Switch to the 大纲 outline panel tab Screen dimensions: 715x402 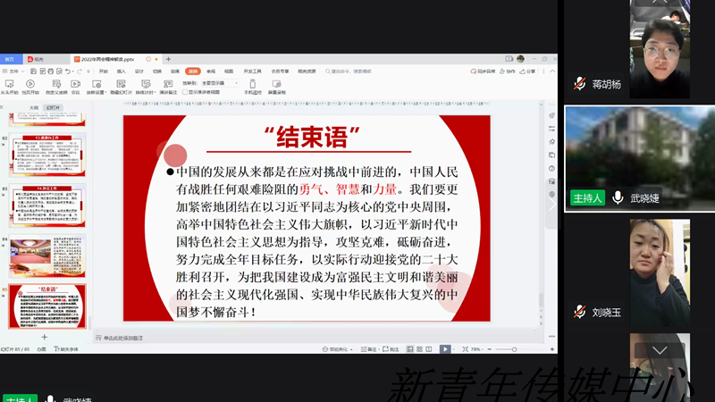pyautogui.click(x=34, y=107)
